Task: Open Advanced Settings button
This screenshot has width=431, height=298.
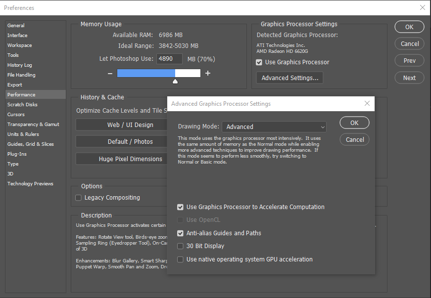Action: click(x=289, y=78)
